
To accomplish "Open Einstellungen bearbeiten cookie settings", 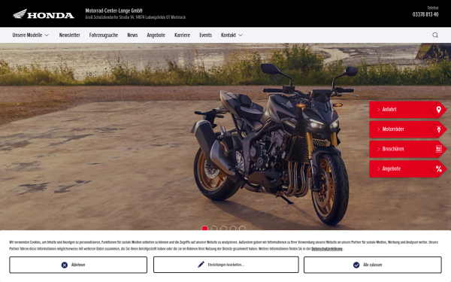I will (x=226, y=265).
